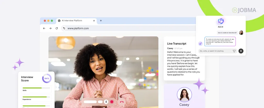Screen dimensions: 264x108
Task: Click Casey's avatar photo
Action: pos(184,95)
